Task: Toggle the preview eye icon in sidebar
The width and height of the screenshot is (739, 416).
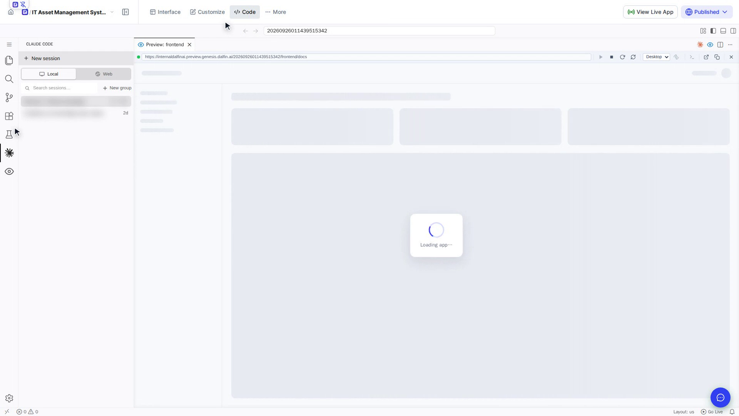Action: pos(9,171)
